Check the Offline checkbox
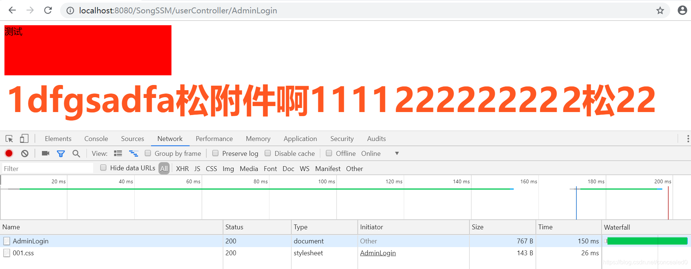Image resolution: width=691 pixels, height=269 pixels. click(329, 153)
